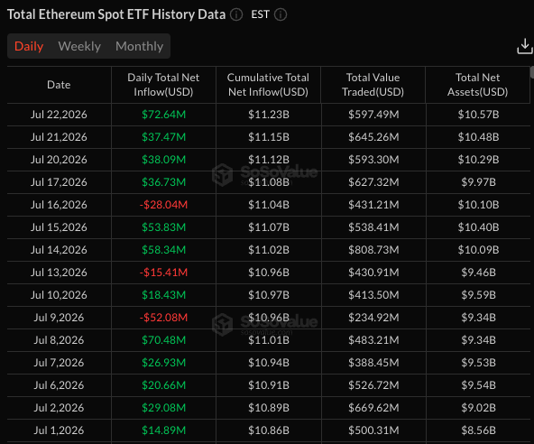The width and height of the screenshot is (534, 444).
Task: Click the Total Value Traded header
Action: click(x=373, y=85)
